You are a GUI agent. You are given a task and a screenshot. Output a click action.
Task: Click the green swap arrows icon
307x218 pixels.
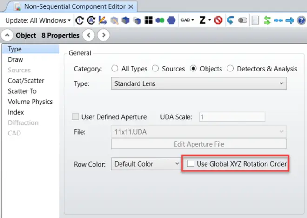pos(267,20)
